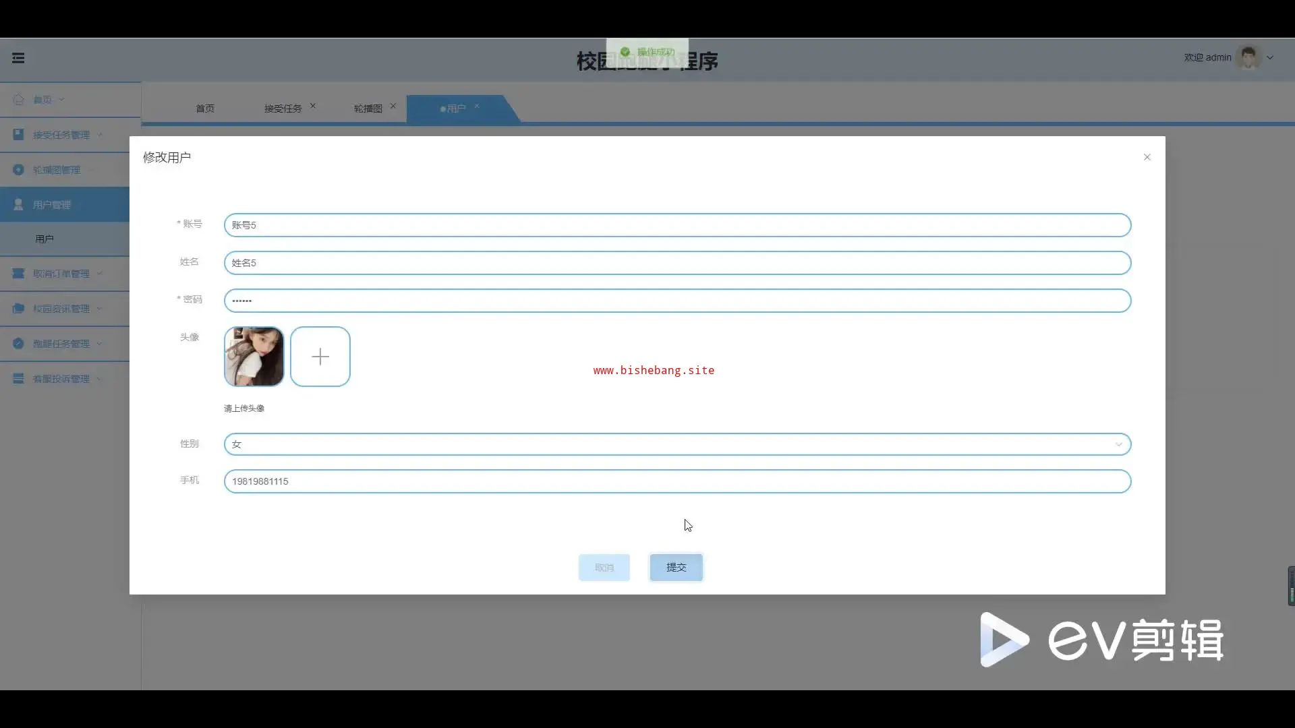Click the 客服投诉管理 sidebar icon

click(x=19, y=379)
